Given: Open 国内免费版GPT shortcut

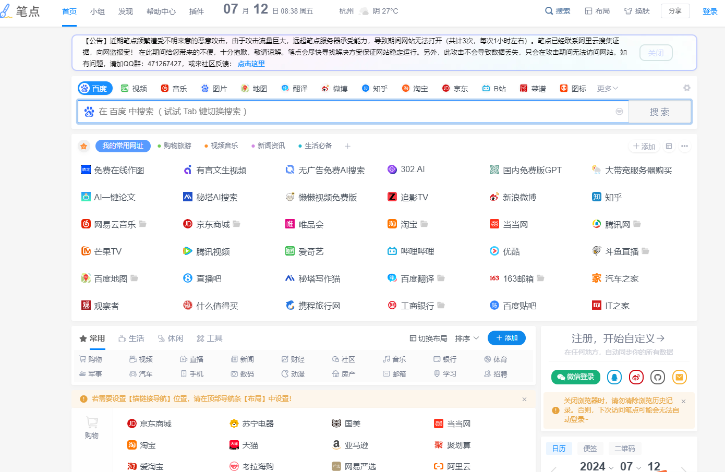Looking at the screenshot, I should (526, 170).
